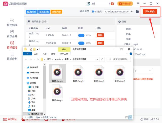This screenshot has height=123, width=162.
Task: Select the file 音频-5.mp3 in Explorer
Action: point(57,93)
